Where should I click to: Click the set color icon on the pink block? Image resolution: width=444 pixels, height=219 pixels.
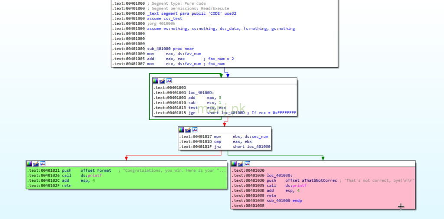coord(234,163)
